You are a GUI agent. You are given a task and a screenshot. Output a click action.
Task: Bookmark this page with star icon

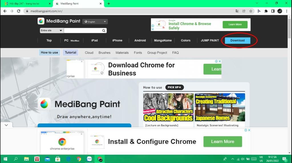point(251,11)
